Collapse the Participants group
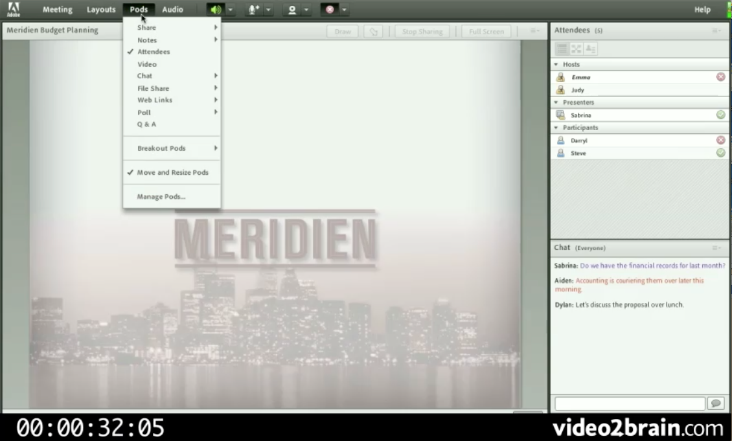This screenshot has height=441, width=732. [556, 128]
